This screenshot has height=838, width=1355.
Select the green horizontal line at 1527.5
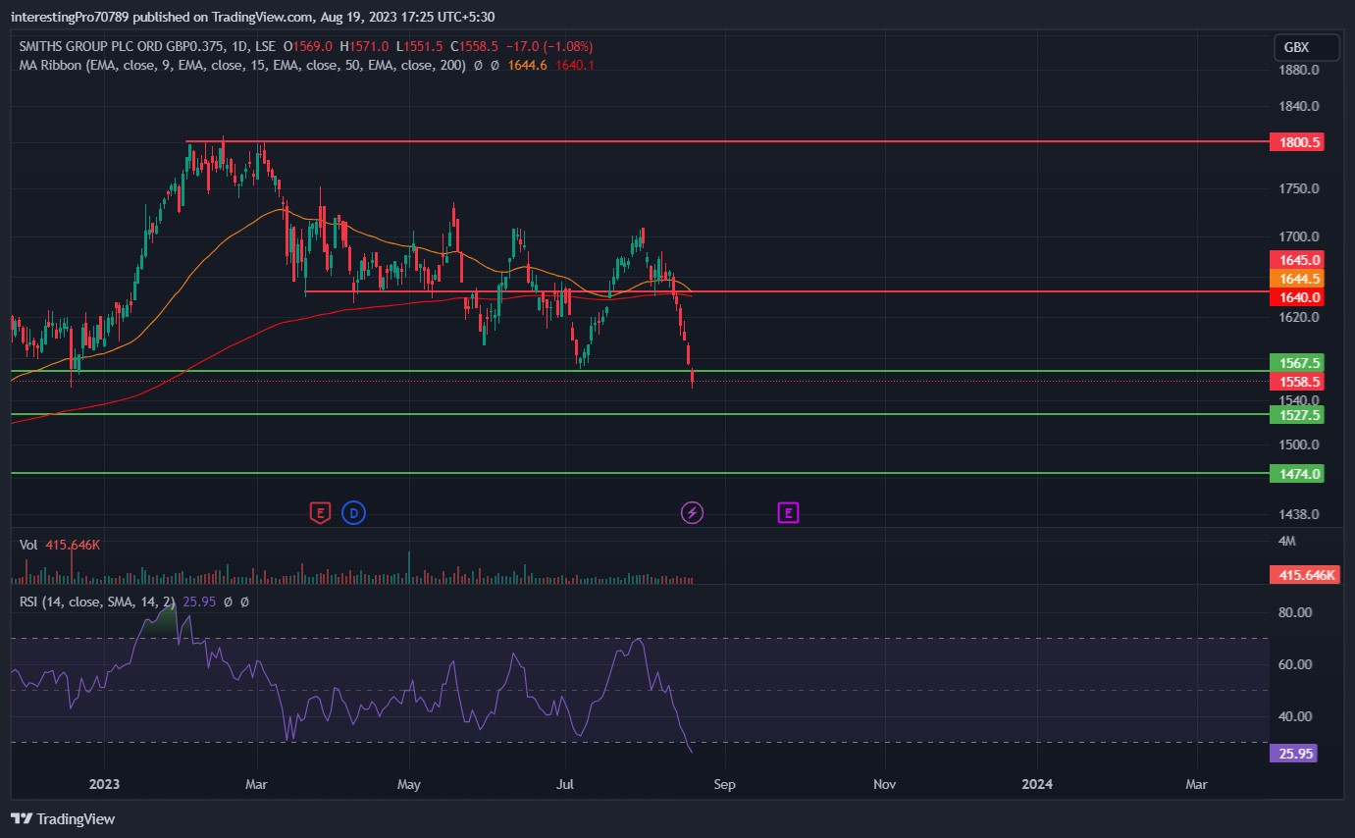[x=639, y=414]
